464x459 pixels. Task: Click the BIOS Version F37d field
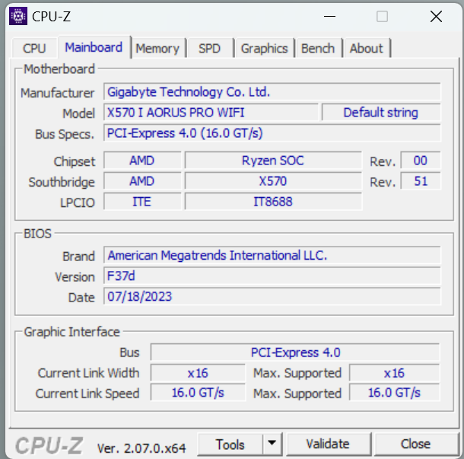tap(272, 276)
